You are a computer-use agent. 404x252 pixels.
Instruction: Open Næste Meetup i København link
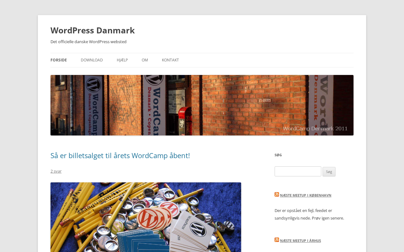click(306, 195)
